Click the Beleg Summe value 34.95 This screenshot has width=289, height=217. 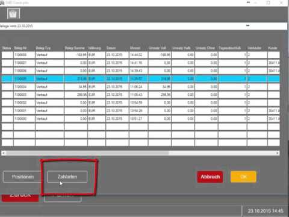tap(76, 87)
